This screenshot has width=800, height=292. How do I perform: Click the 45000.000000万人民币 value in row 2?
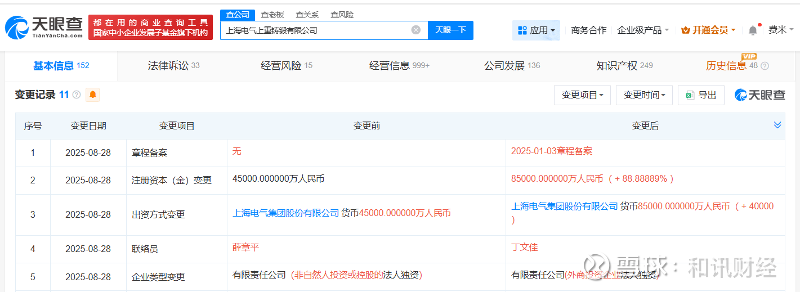point(278,179)
